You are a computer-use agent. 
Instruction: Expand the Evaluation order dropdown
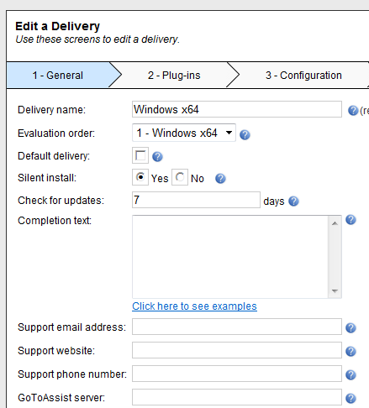[x=184, y=133]
